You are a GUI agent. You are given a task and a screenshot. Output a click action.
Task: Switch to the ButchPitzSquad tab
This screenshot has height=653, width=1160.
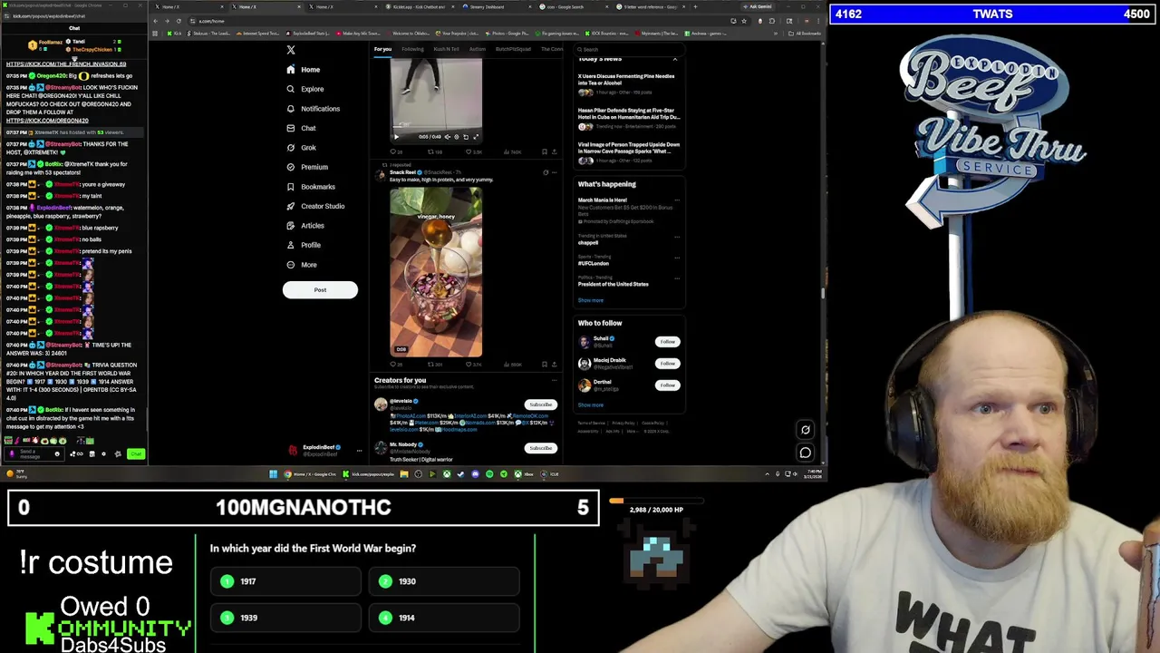point(513,49)
